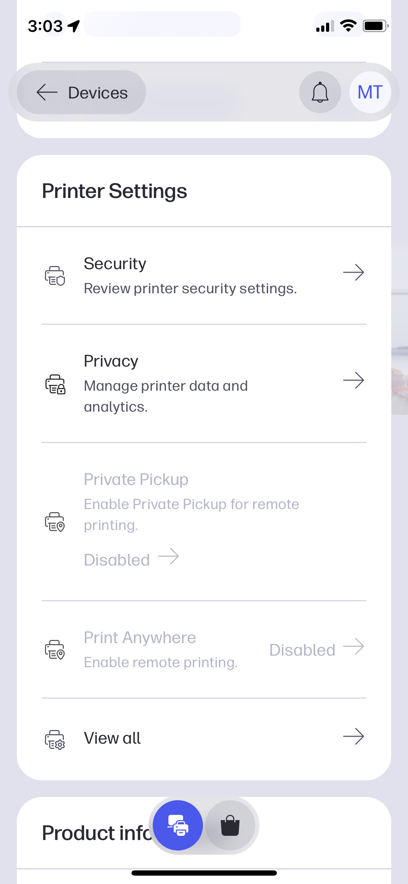
Task: Toggle Private Pickup Disabled status
Action: [117, 560]
